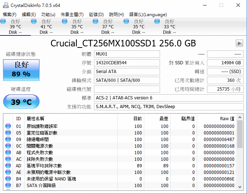Select the 37 °C disk tab
Screen dimensions: 247x194
108,27
